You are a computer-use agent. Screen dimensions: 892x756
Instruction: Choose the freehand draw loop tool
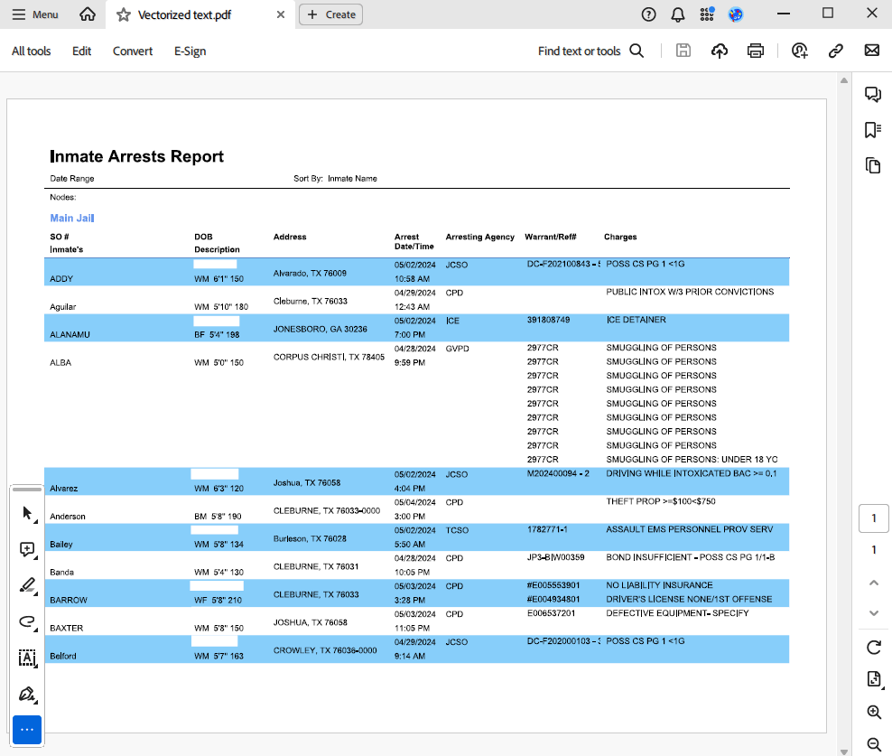pyautogui.click(x=26, y=621)
